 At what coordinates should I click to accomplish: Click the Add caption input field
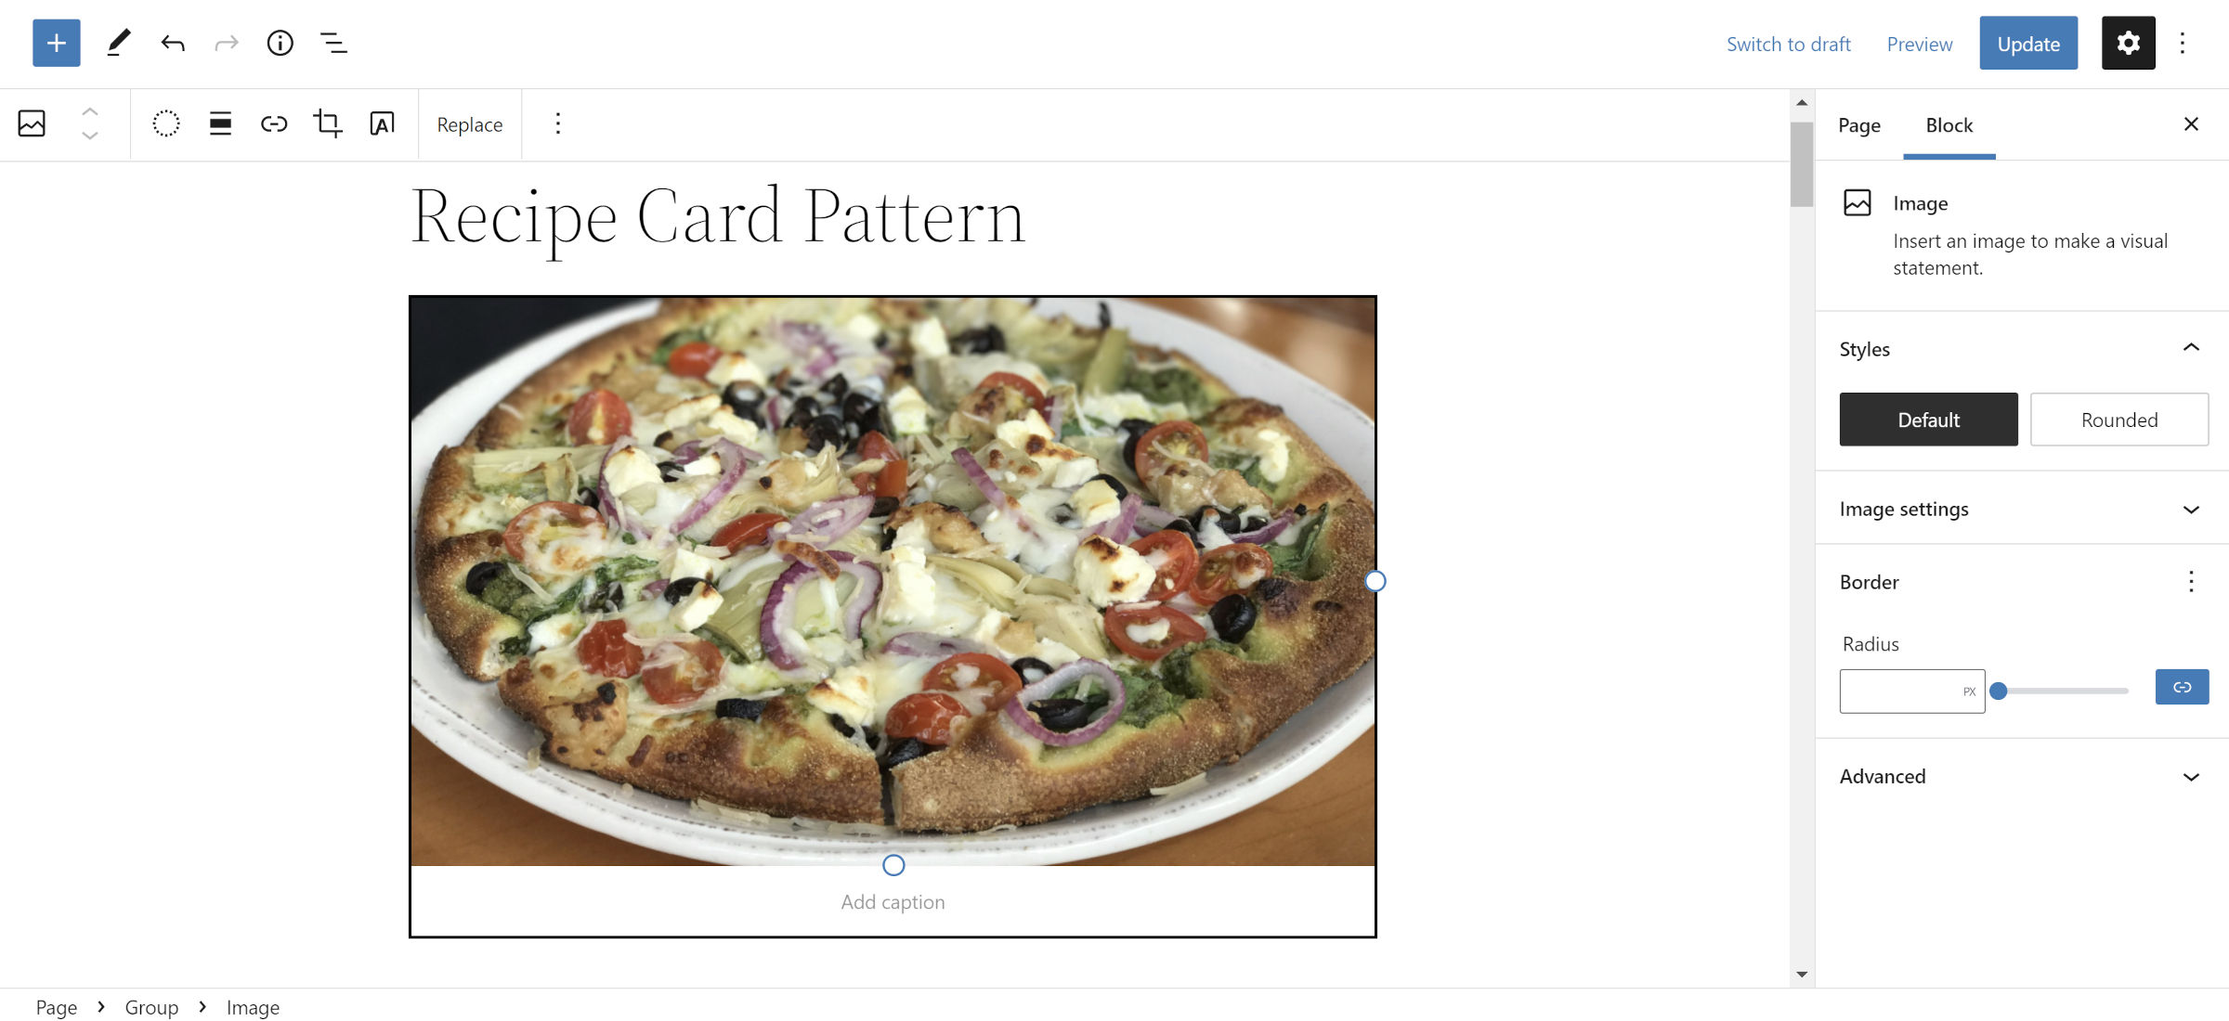point(892,900)
